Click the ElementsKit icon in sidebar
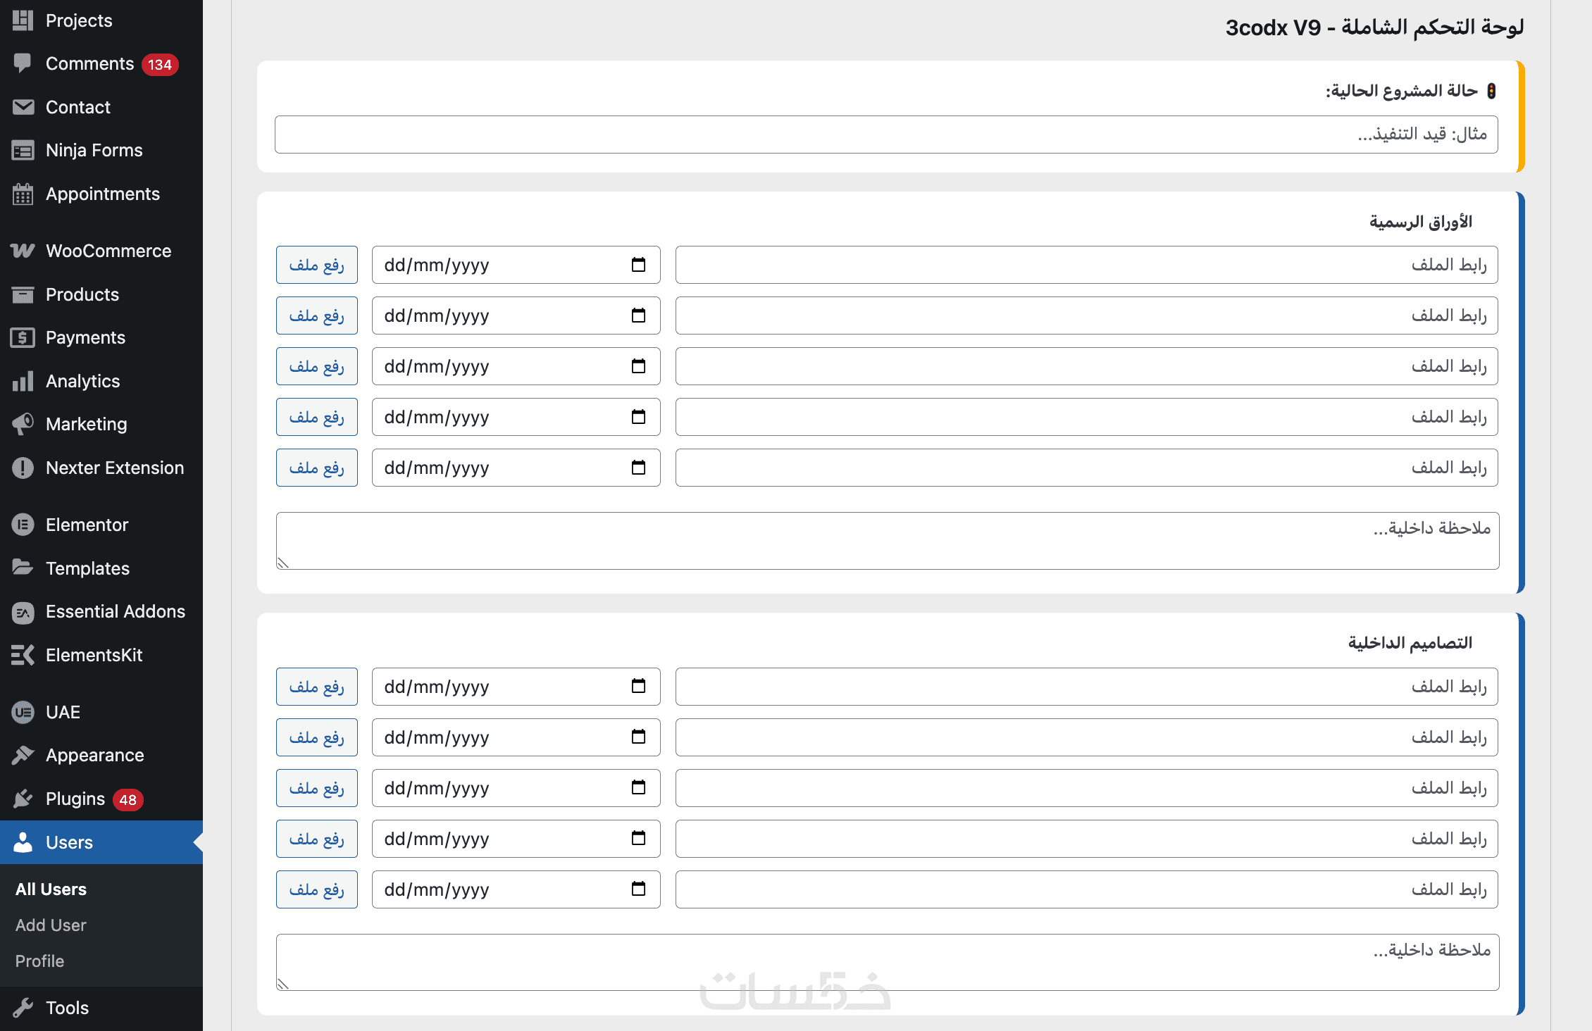The image size is (1592, 1031). coord(23,655)
